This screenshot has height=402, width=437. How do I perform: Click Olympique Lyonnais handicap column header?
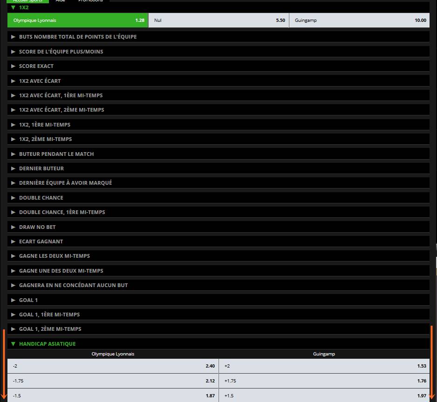[x=113, y=354]
